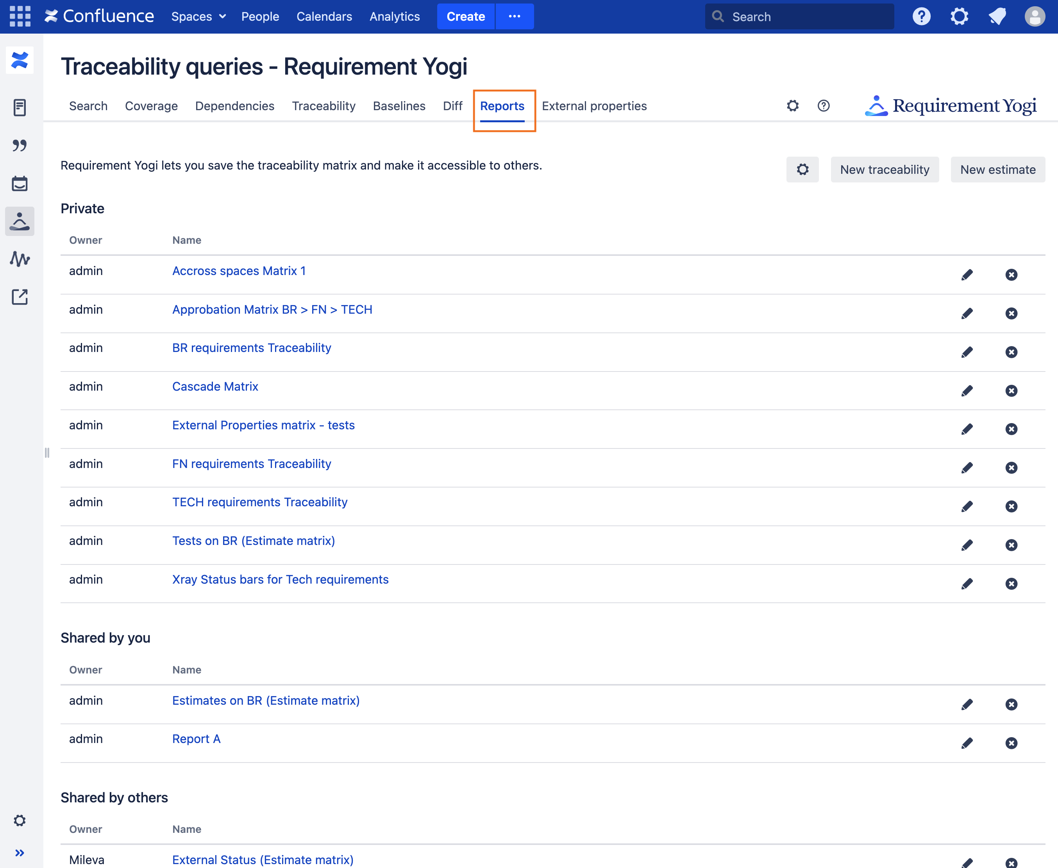Screen dimensions: 1058x868
Task: Open the Blog quotes icon in the sidebar
Action: (x=20, y=145)
